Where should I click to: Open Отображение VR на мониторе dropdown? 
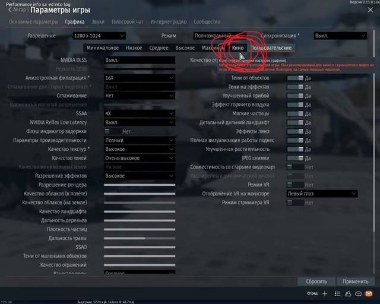point(322,194)
